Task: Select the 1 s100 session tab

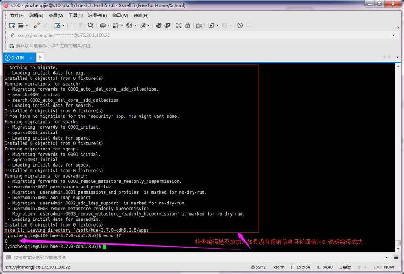Action: [x=18, y=58]
